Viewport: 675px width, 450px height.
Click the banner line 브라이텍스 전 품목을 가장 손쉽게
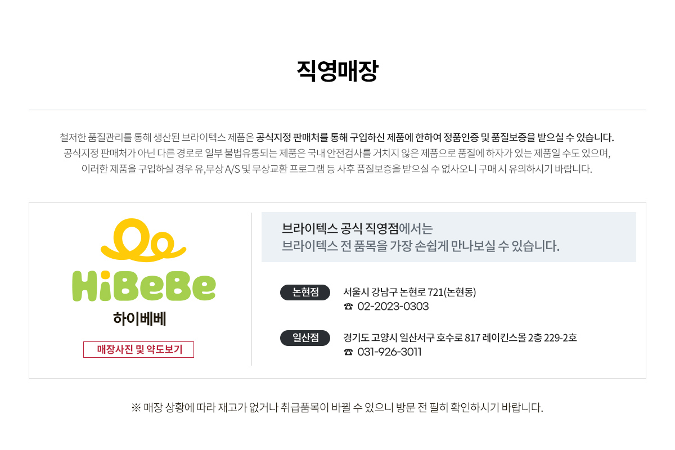(x=421, y=246)
